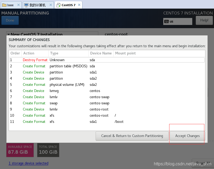
Task: Open the 1 storage device selected link
Action: pyautogui.click(x=28, y=163)
